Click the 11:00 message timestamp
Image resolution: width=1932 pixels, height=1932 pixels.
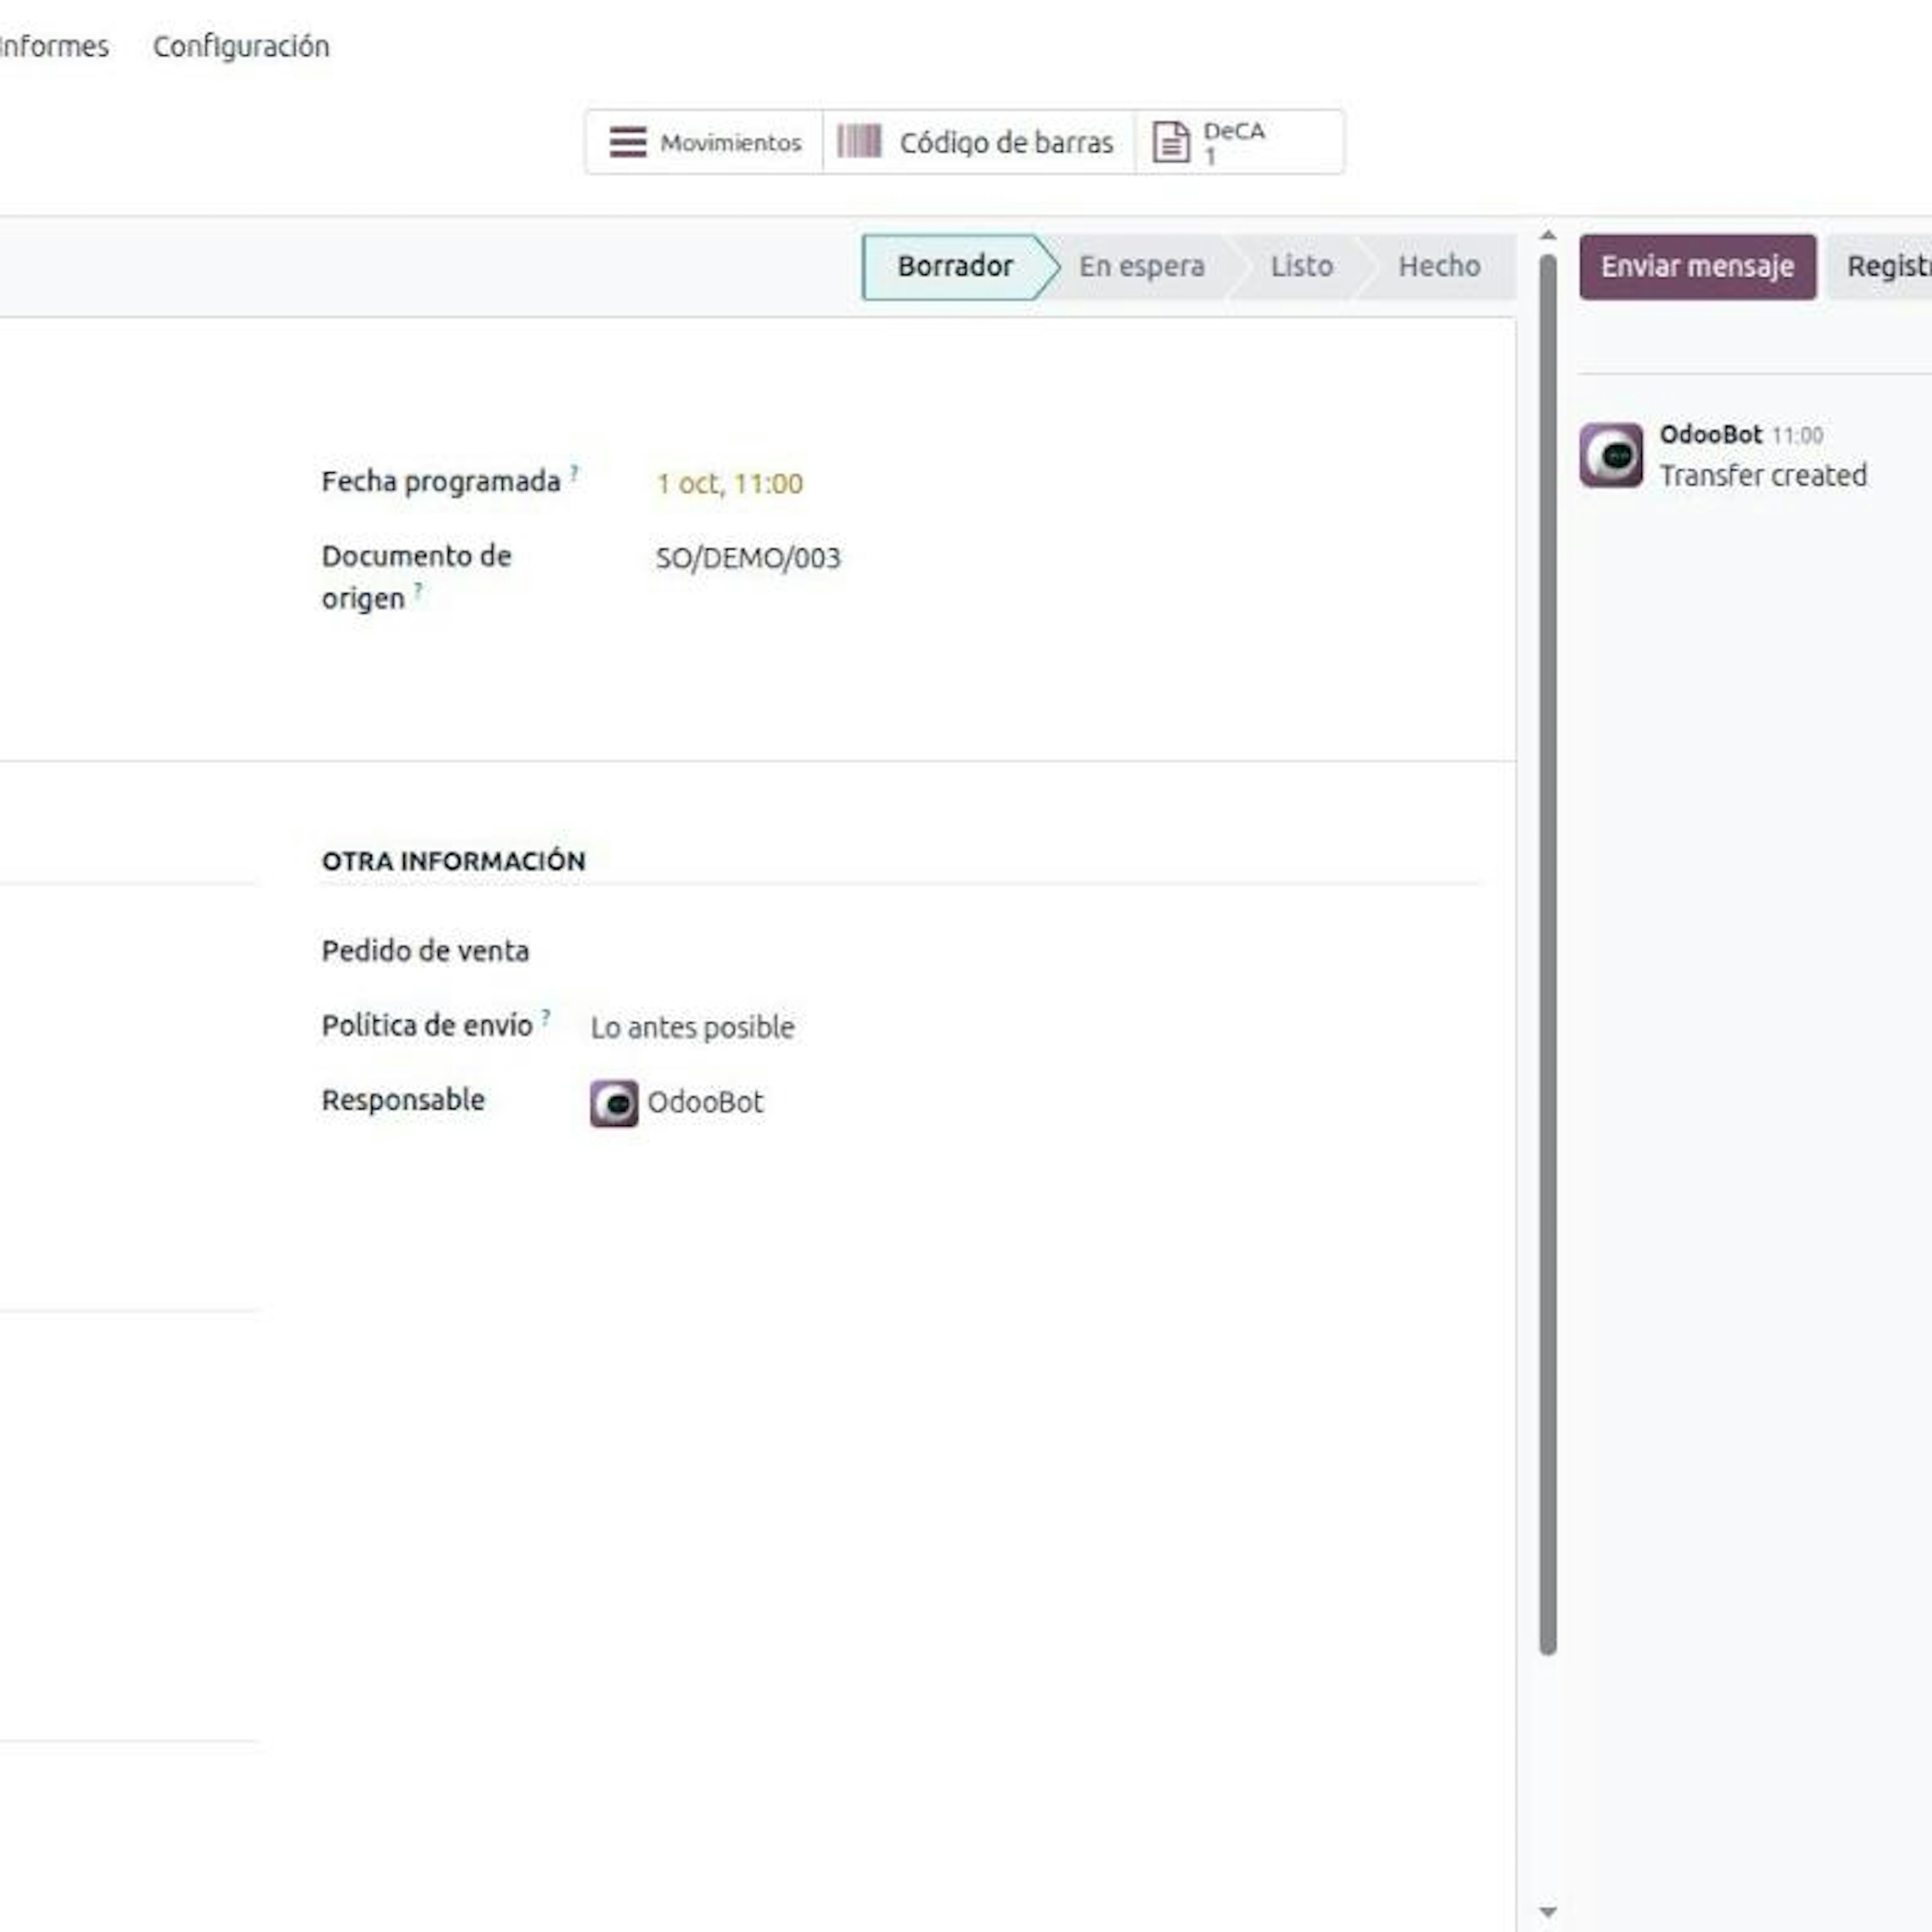(1797, 435)
